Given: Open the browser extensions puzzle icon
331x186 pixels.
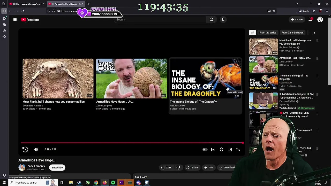Looking at the screenshot, I should click(314, 11).
